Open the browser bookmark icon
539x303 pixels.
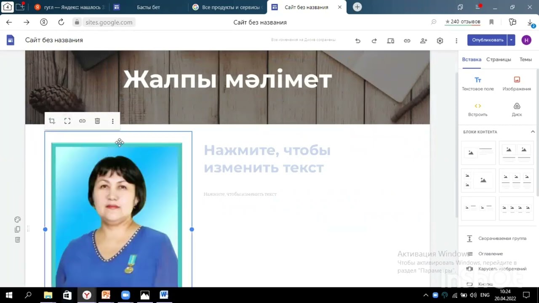pyautogui.click(x=491, y=22)
